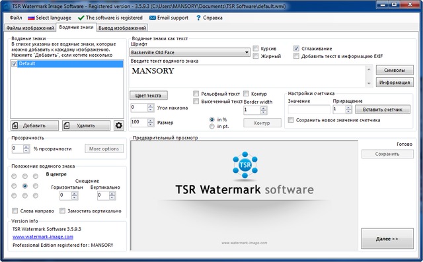Click the Значение counter input field

pyautogui.click(x=309, y=110)
